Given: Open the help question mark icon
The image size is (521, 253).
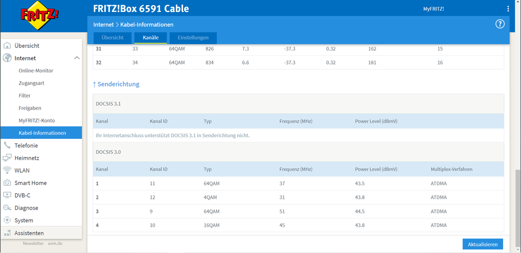Looking at the screenshot, I should [x=500, y=24].
